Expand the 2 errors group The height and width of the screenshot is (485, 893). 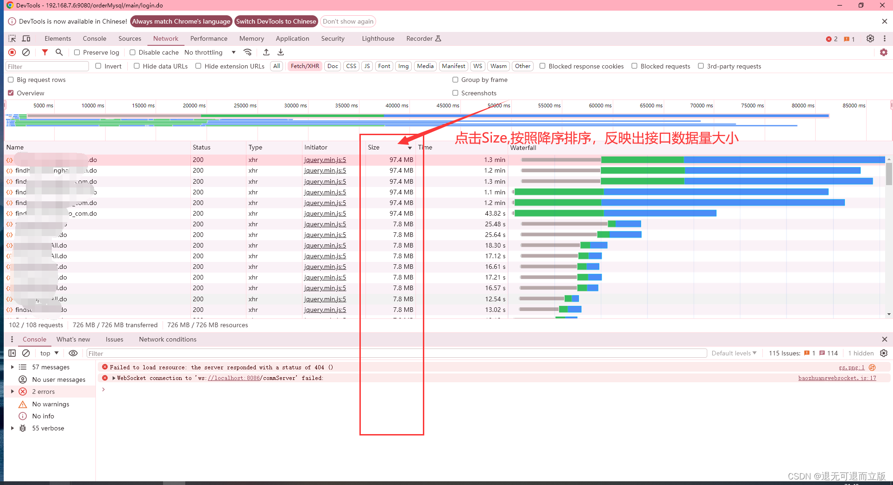[13, 392]
